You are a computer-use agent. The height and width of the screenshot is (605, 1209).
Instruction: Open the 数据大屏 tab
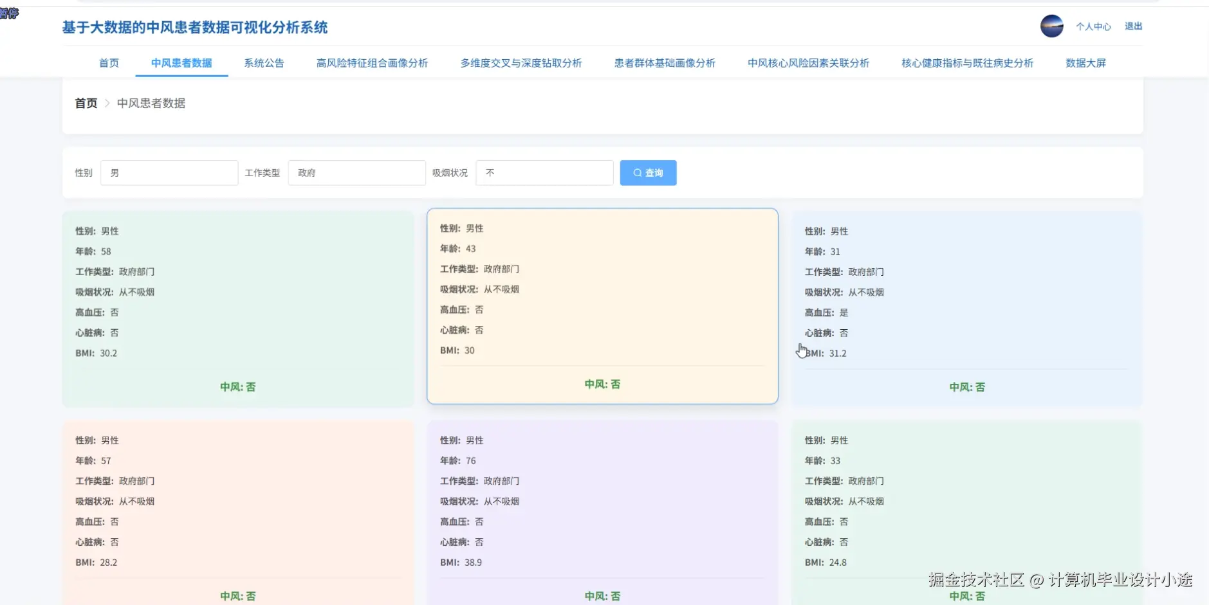(1085, 62)
